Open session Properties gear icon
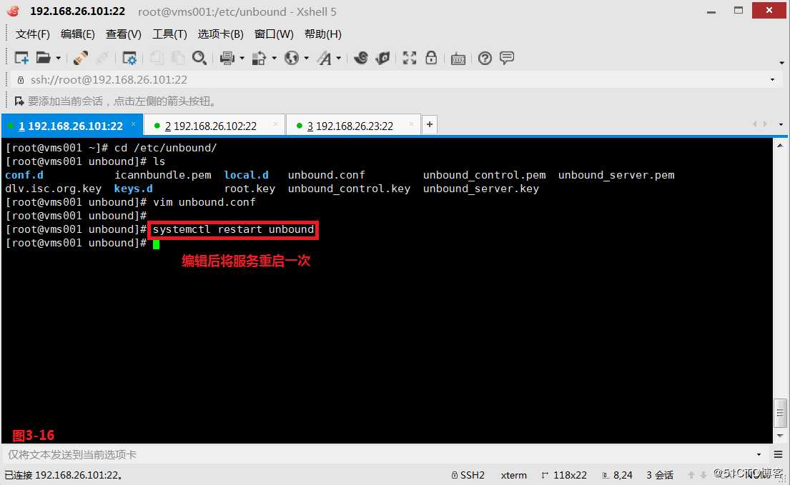This screenshot has width=790, height=485. click(x=129, y=59)
